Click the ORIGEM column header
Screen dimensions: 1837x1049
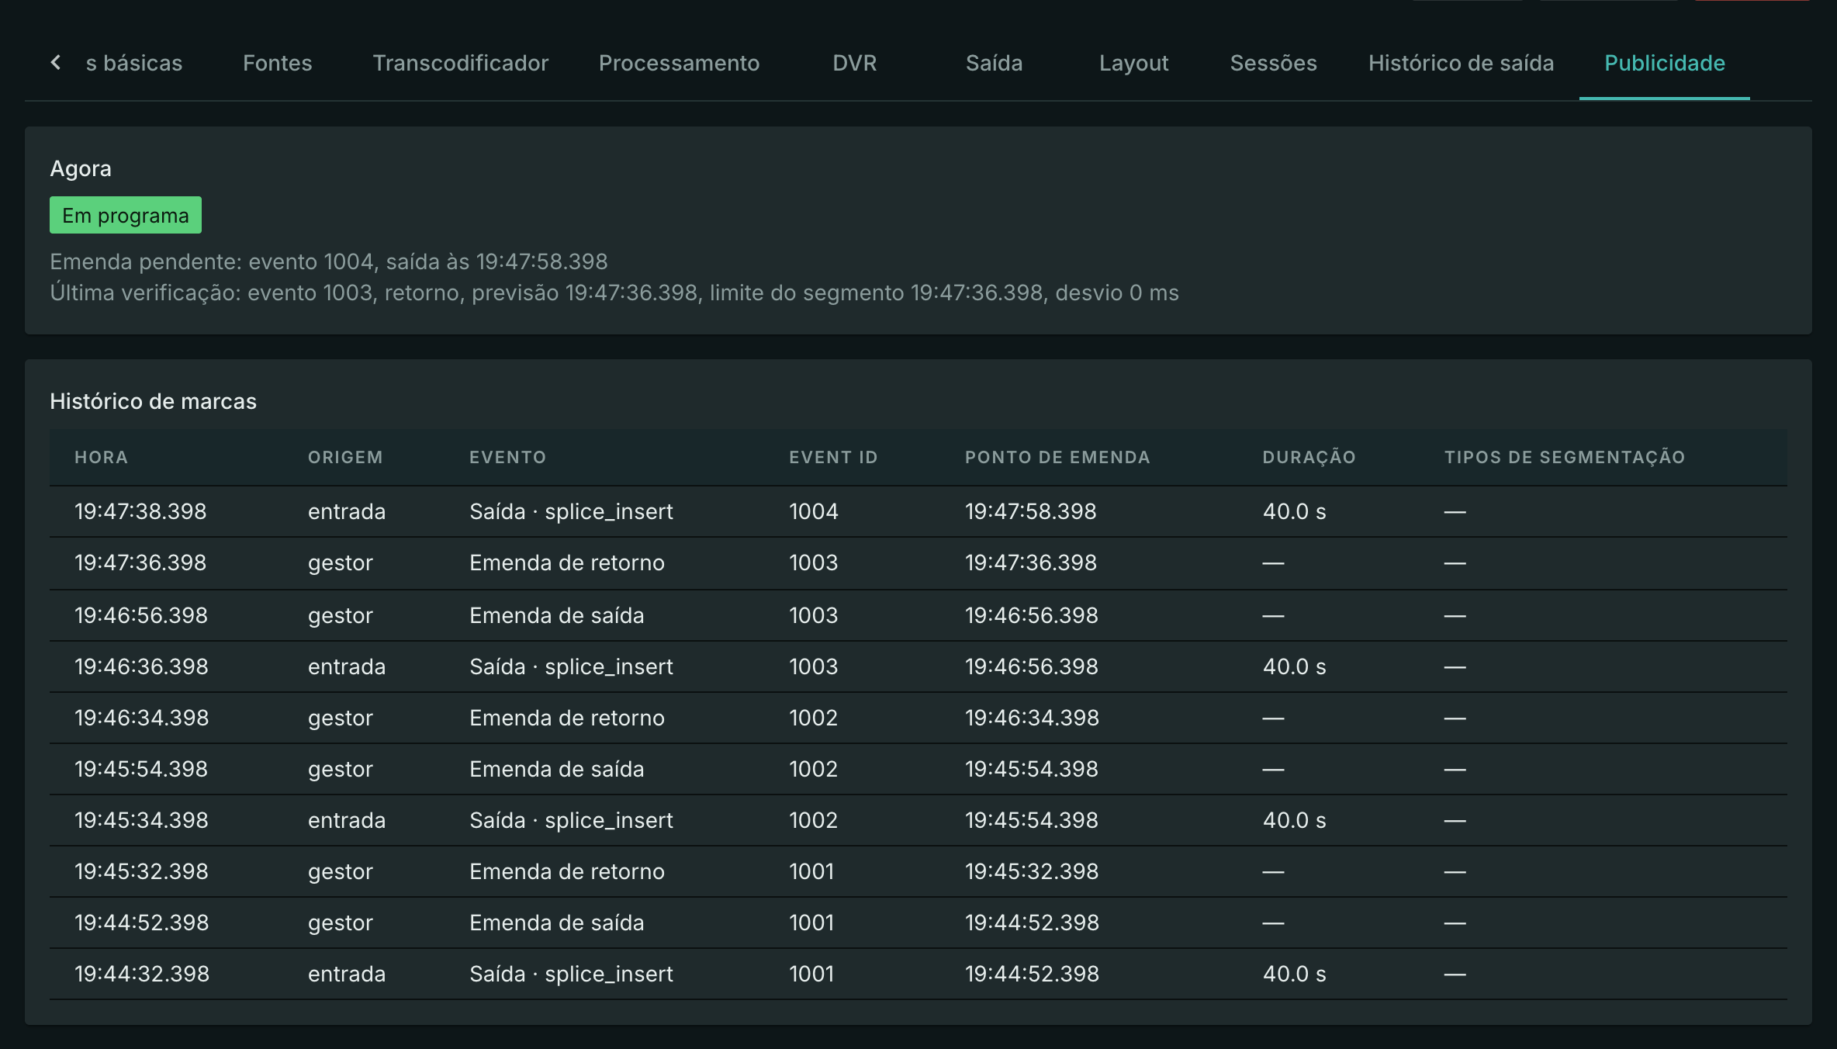click(x=345, y=457)
